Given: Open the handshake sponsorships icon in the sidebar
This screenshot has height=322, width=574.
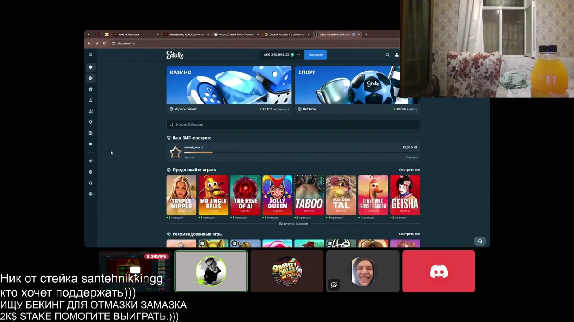Looking at the screenshot, I should click(91, 161).
